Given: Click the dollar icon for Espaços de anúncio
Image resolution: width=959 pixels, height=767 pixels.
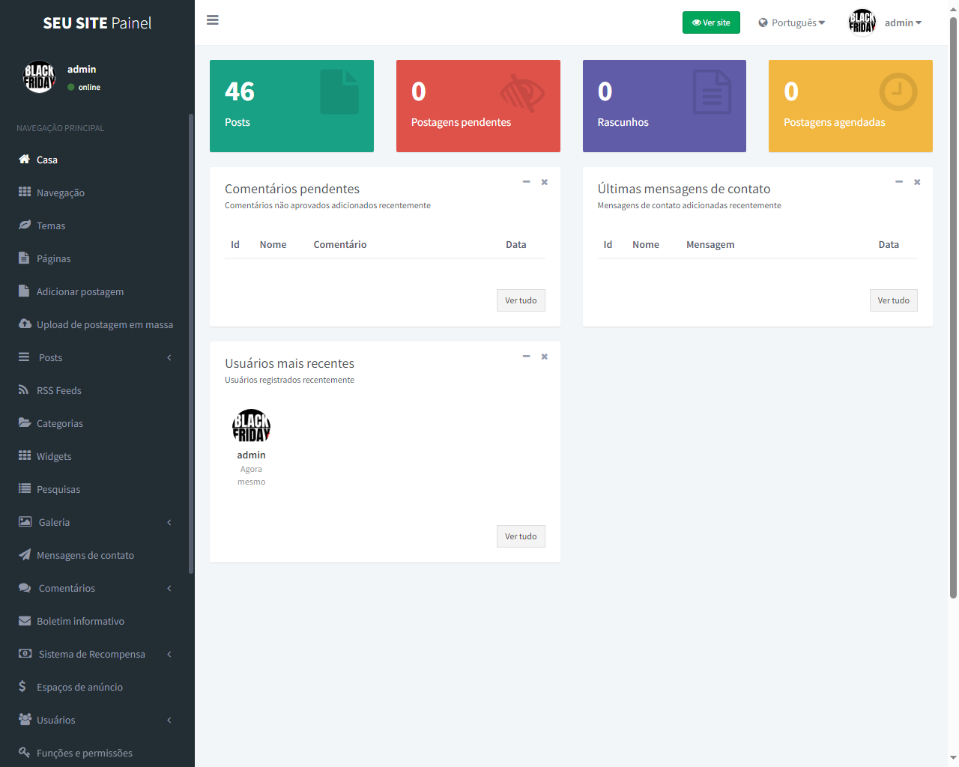Looking at the screenshot, I should 22,686.
